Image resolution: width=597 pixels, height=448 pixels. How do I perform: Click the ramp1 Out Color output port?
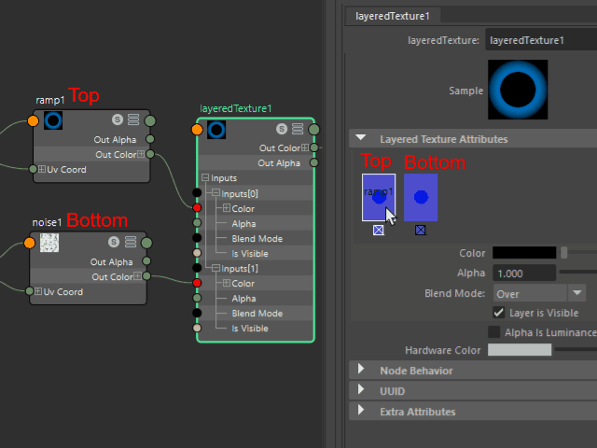150,154
